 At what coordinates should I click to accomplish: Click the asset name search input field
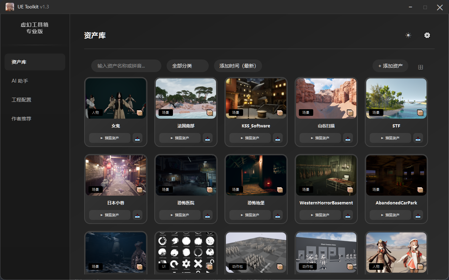pyautogui.click(x=126, y=66)
